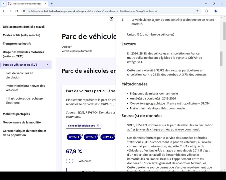
Task: Collapse Parc de véhicules et IRVE section
Action: [x=47, y=65]
